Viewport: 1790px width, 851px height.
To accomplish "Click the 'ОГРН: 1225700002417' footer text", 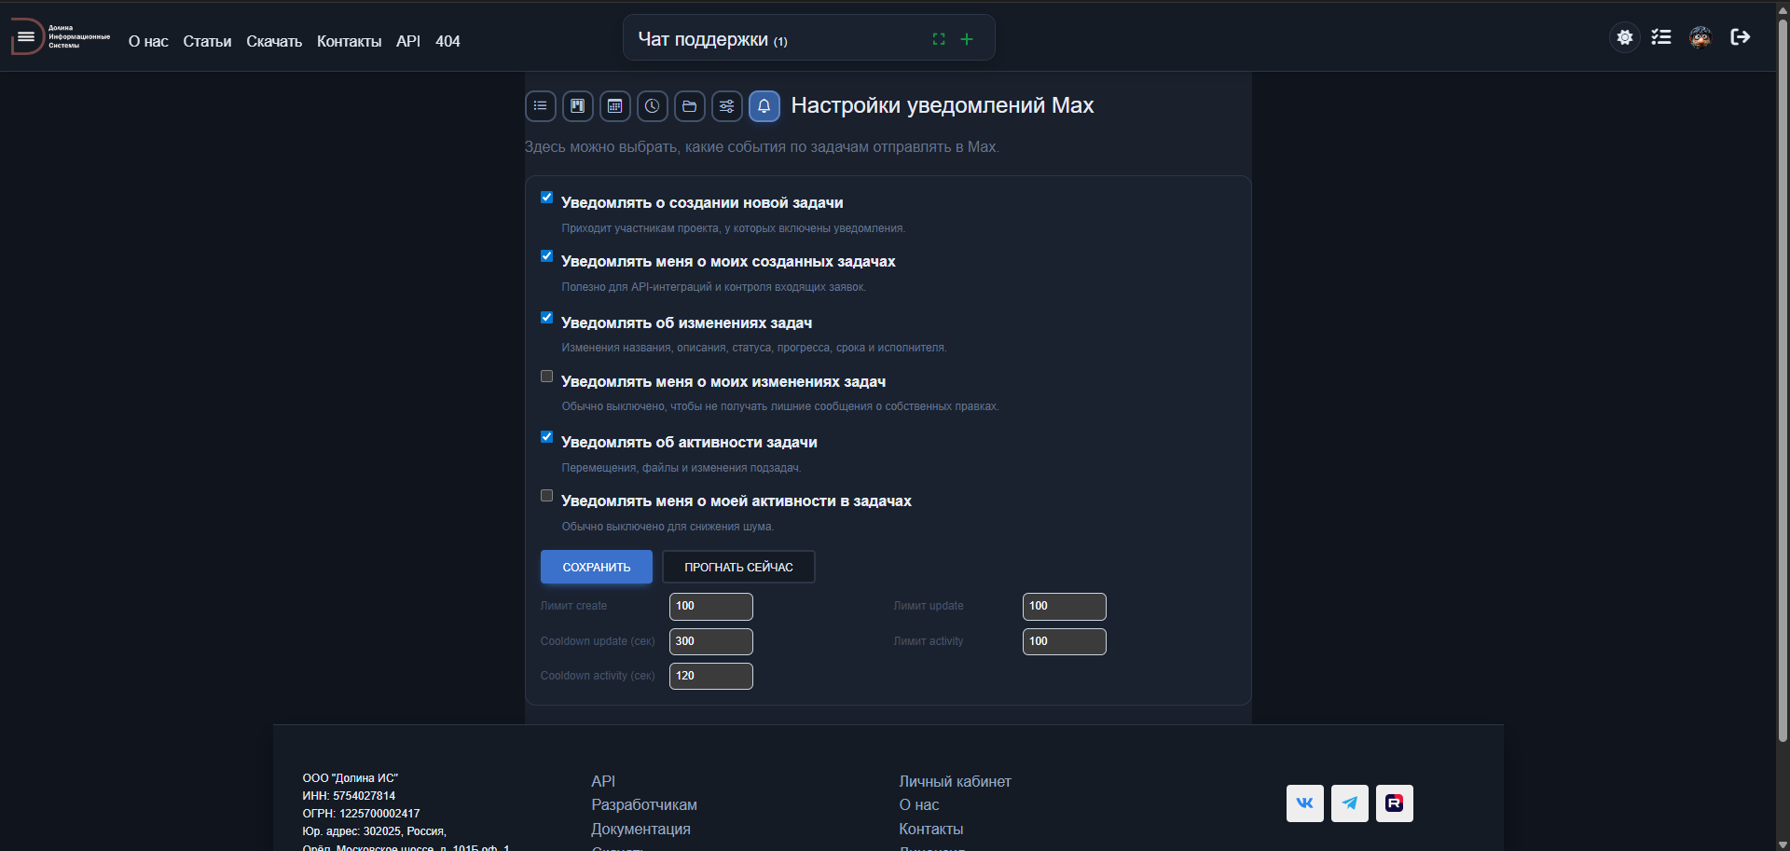I will tap(361, 814).
